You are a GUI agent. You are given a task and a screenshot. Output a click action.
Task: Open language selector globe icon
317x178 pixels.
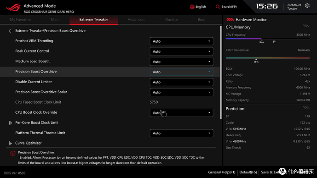pyautogui.click(x=192, y=7)
